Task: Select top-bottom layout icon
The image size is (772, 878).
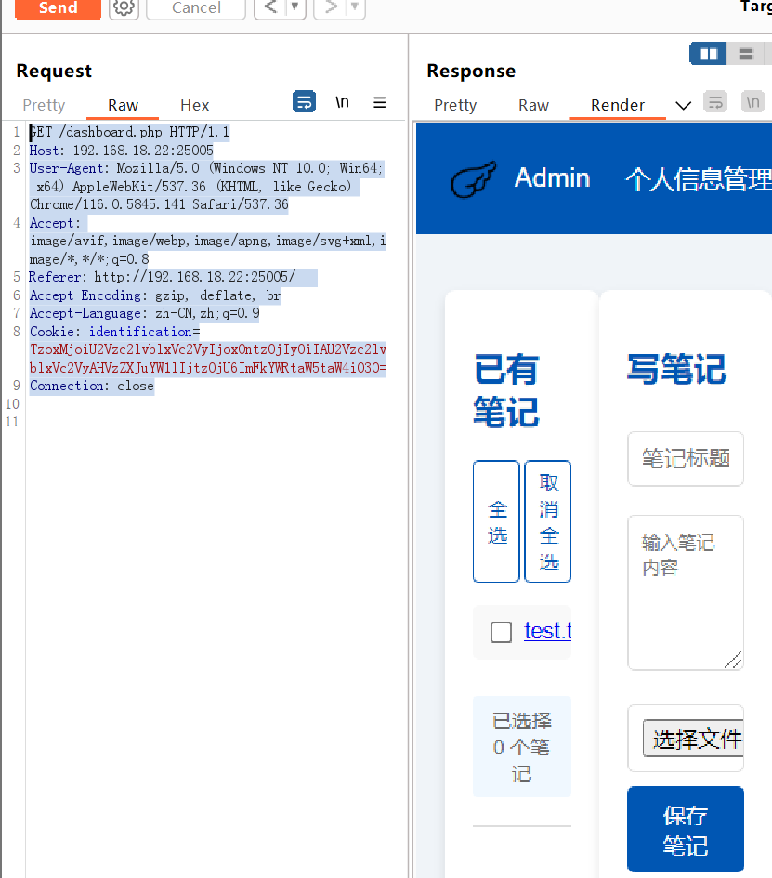Action: (x=746, y=54)
